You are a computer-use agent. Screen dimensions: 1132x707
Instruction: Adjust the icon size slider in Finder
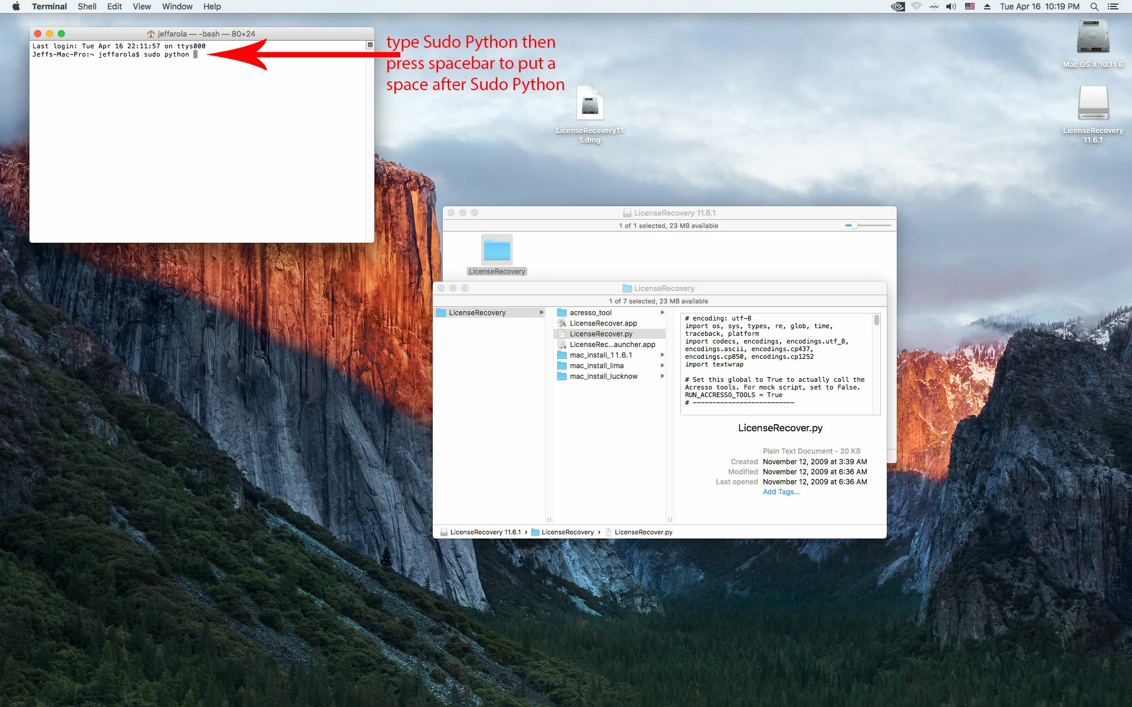[x=855, y=226]
